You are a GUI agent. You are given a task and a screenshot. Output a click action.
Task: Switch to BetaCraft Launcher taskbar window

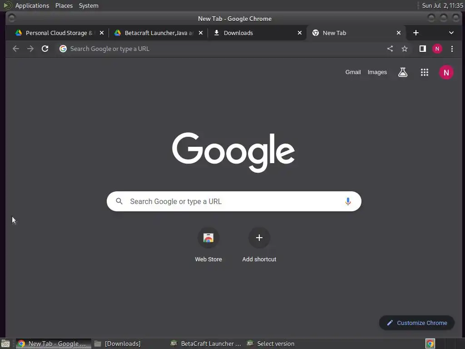coord(207,344)
